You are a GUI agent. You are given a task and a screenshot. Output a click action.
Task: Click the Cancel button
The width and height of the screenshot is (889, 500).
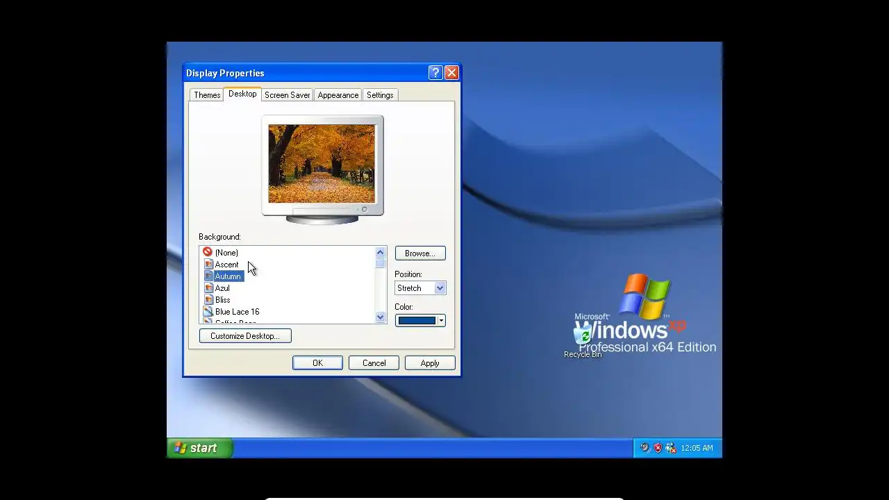point(374,363)
